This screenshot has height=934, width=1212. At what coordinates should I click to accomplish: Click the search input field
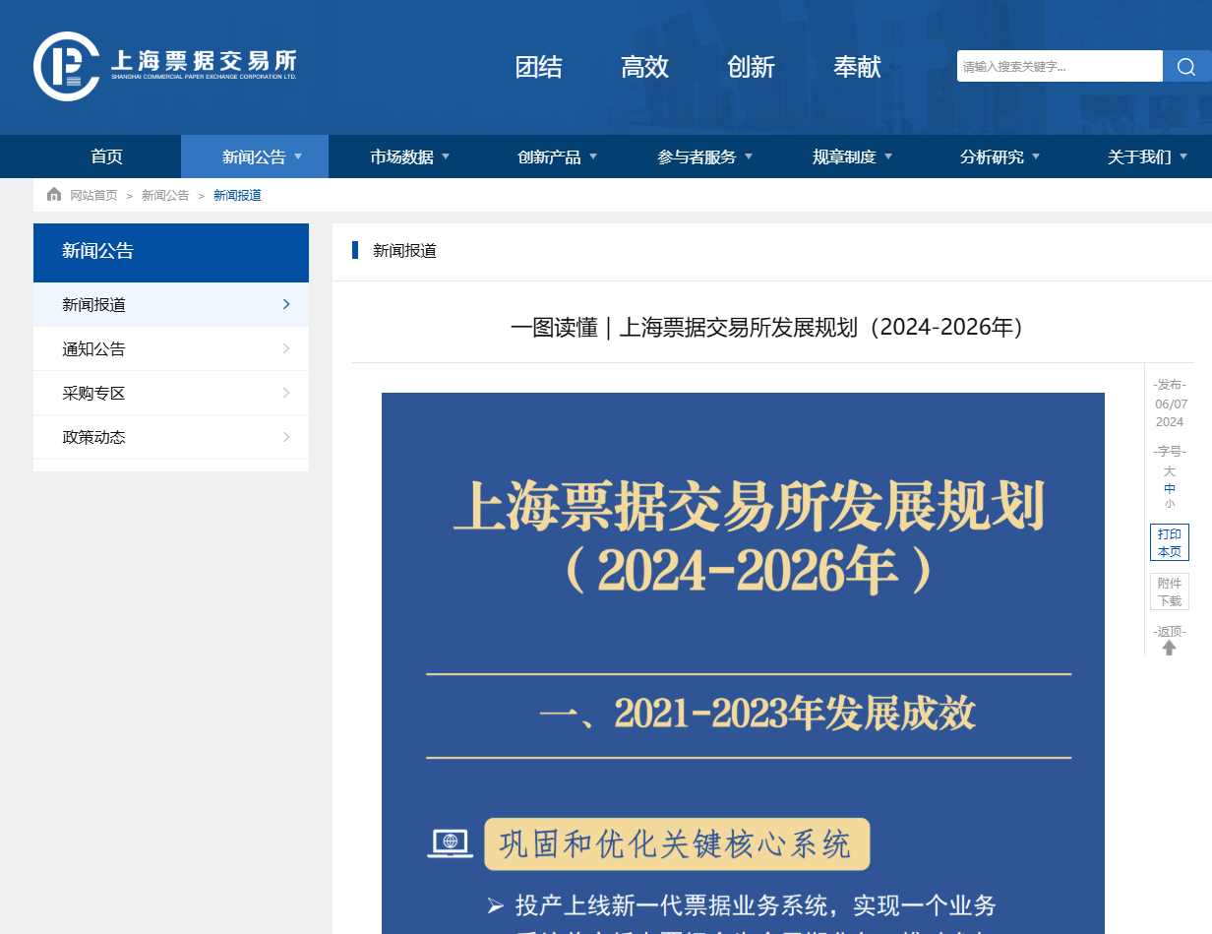1060,66
